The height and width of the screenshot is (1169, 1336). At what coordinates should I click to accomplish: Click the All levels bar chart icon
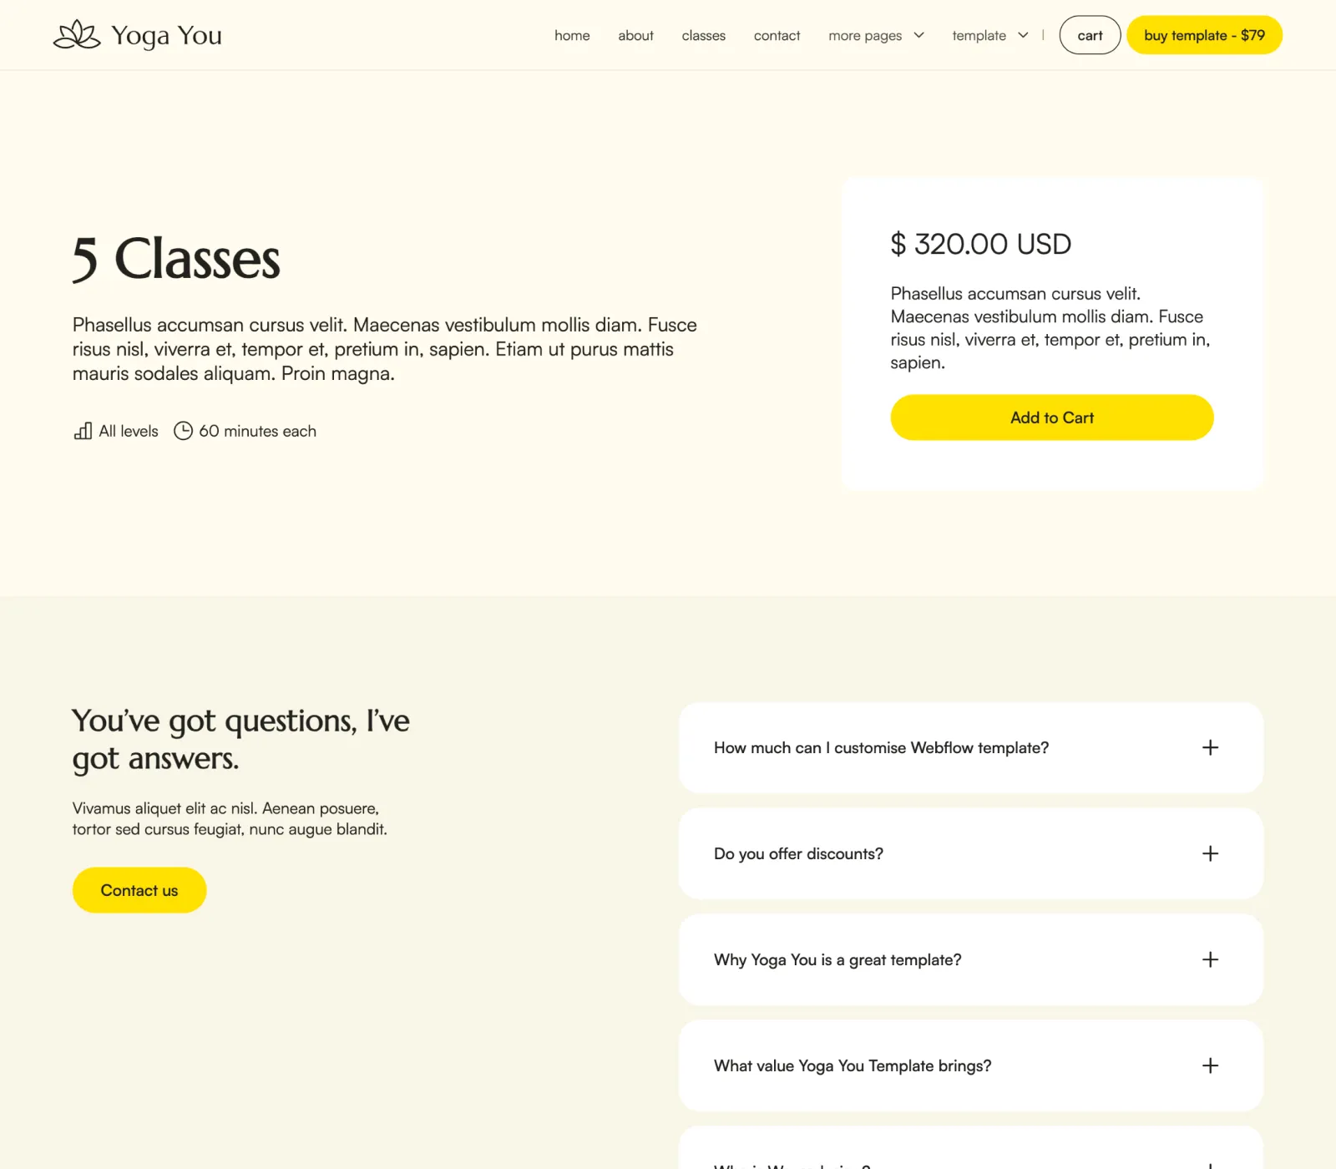tap(83, 431)
